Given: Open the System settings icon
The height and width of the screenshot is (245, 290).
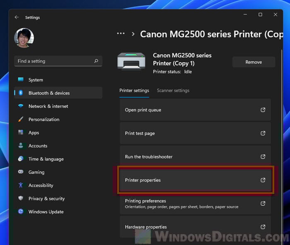Looking at the screenshot, I should pyautogui.click(x=21, y=79).
